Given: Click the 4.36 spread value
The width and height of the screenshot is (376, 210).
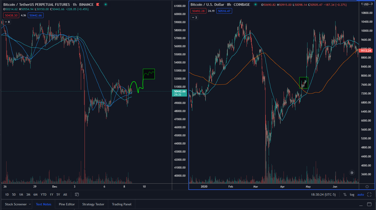Looking at the screenshot, I should 23,15.
